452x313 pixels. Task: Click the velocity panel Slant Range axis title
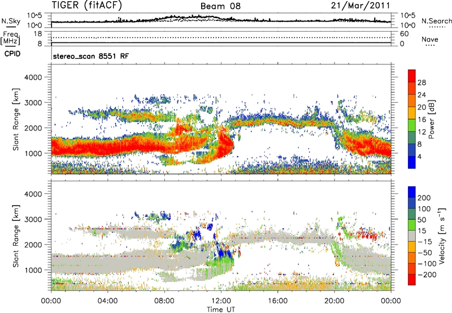[x=16, y=236]
